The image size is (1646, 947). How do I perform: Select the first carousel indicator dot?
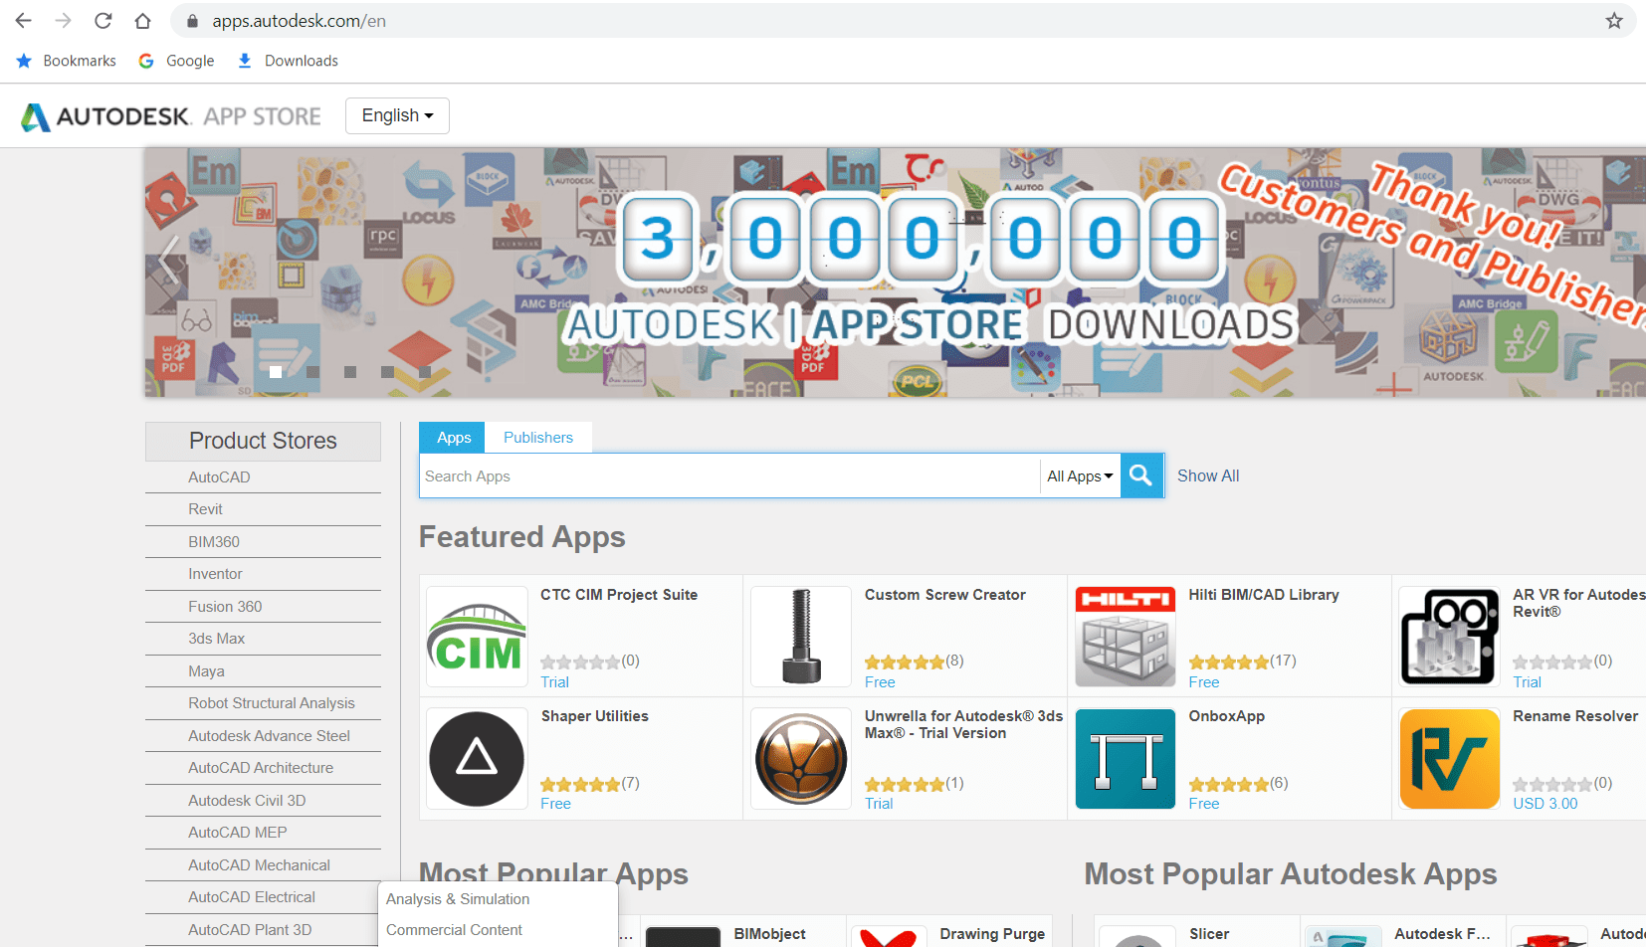click(276, 372)
